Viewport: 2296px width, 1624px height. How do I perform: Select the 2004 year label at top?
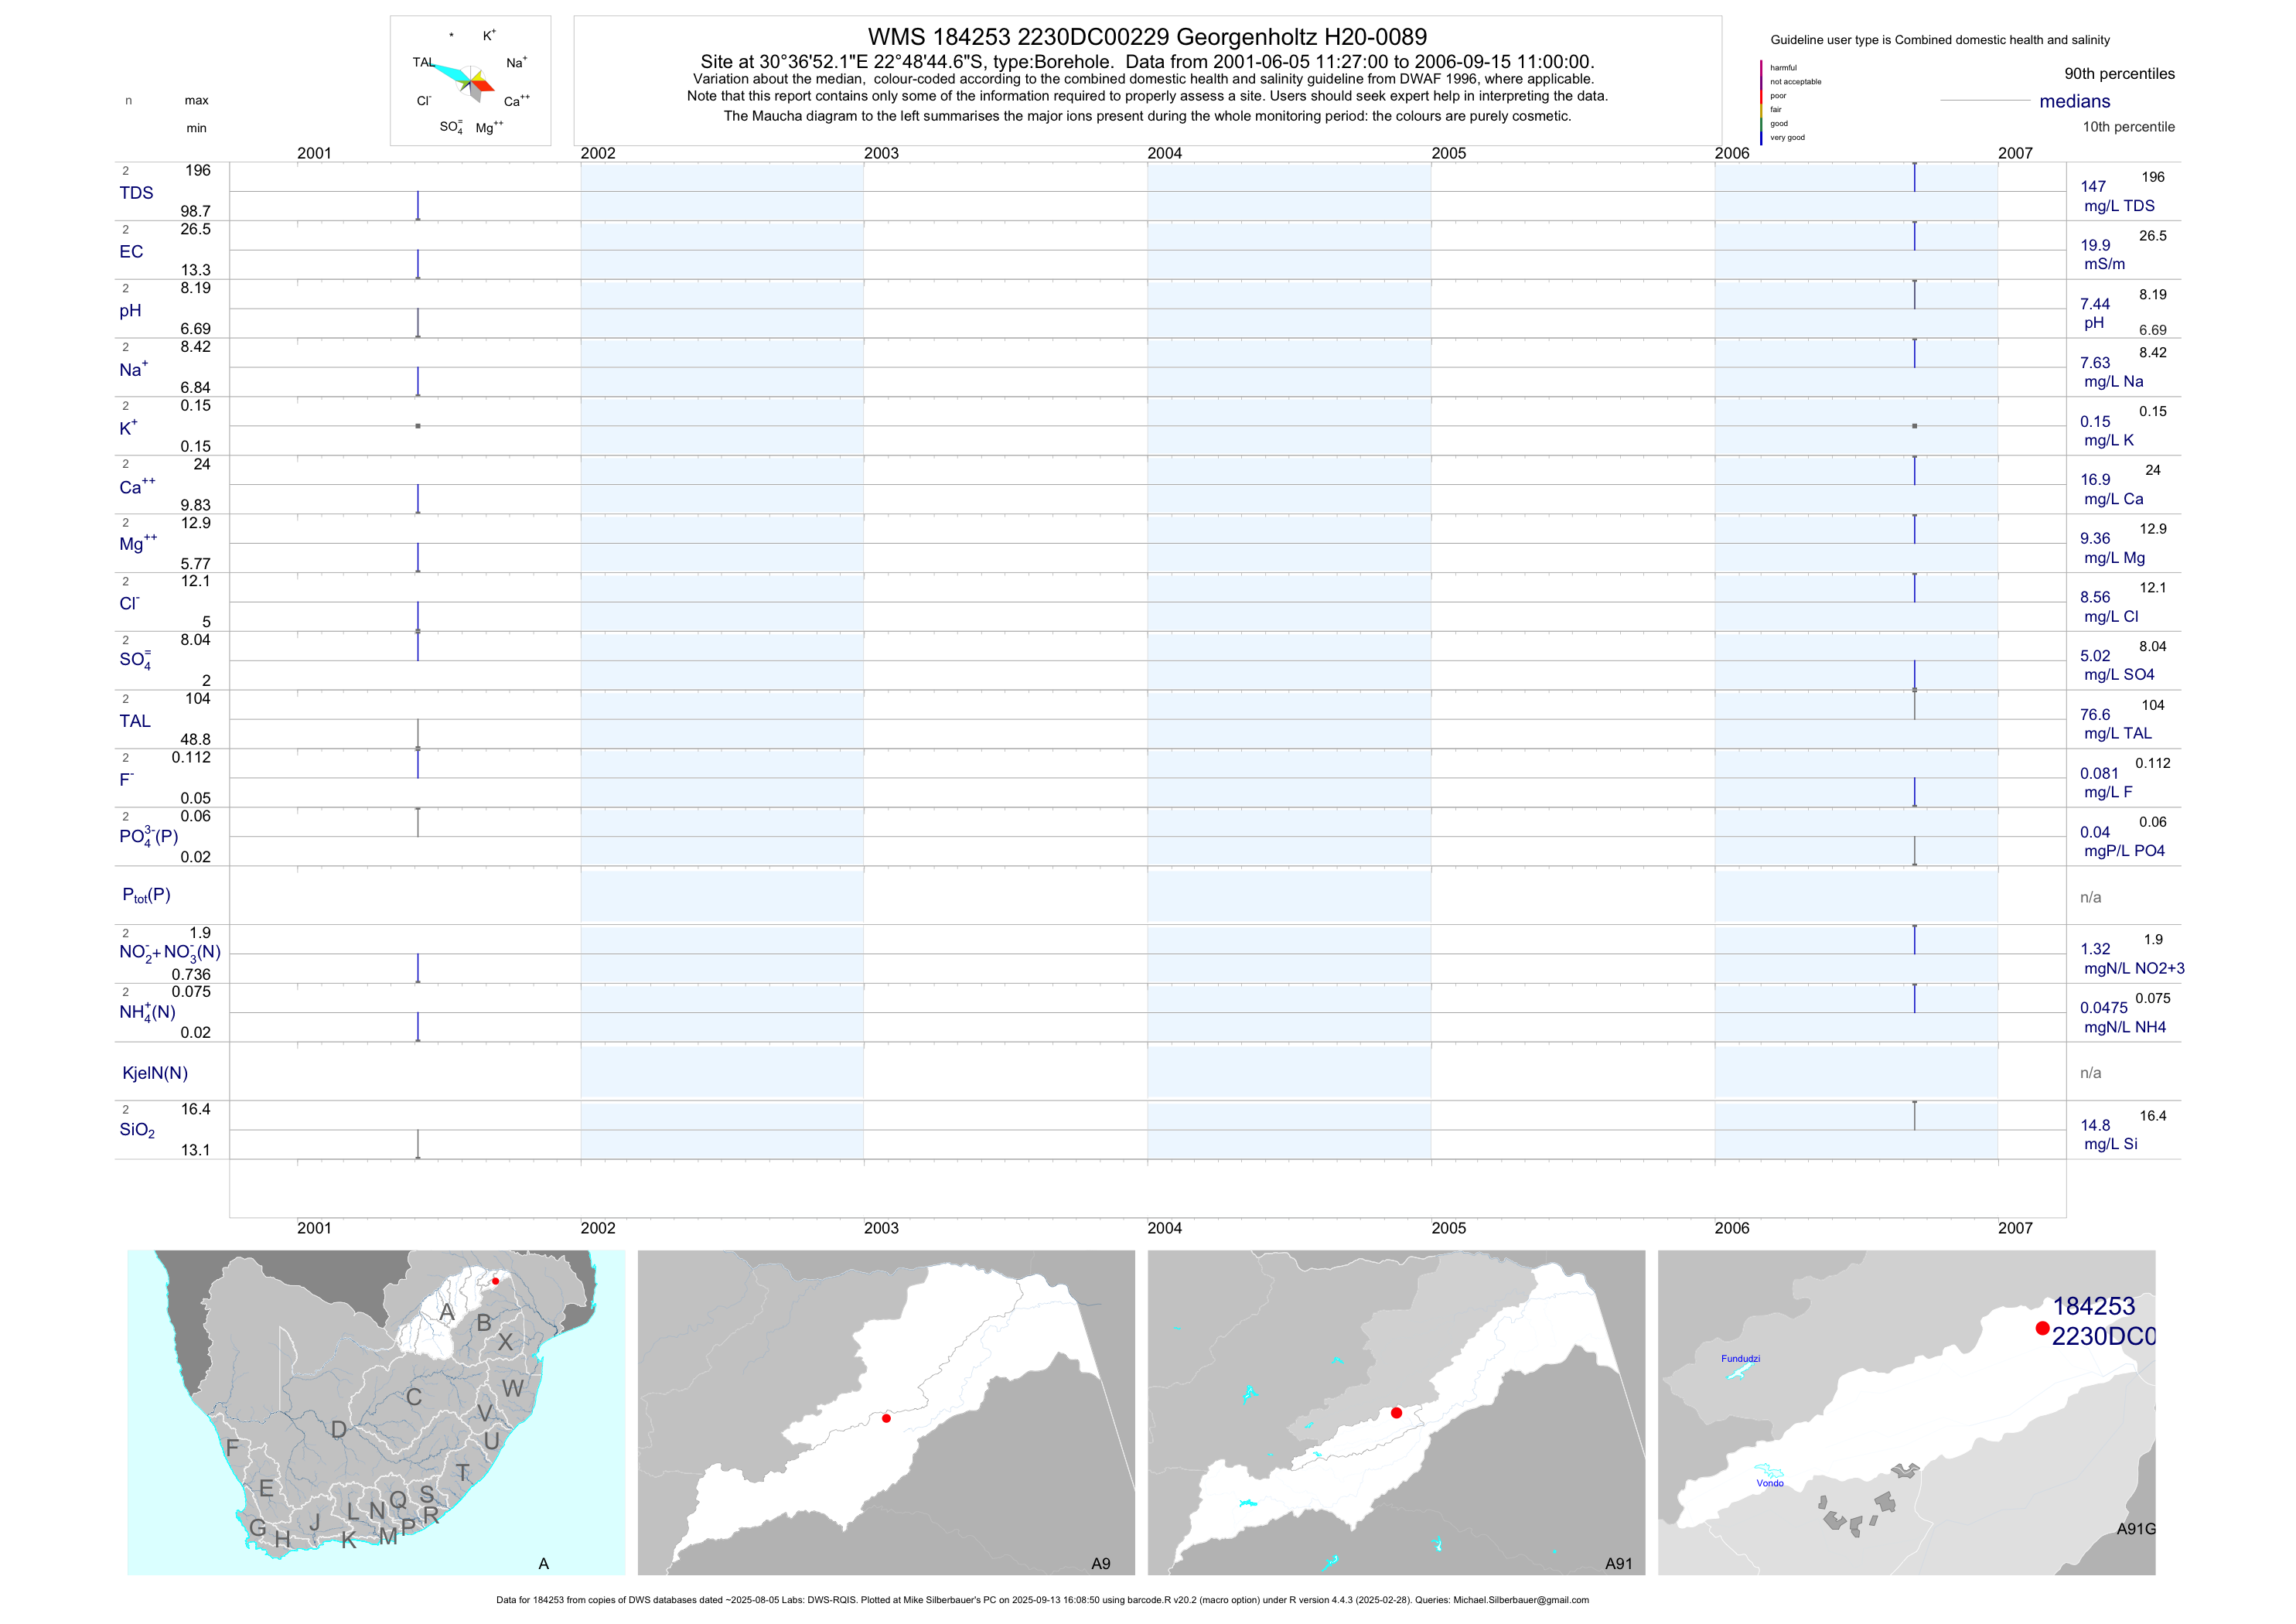click(1164, 153)
